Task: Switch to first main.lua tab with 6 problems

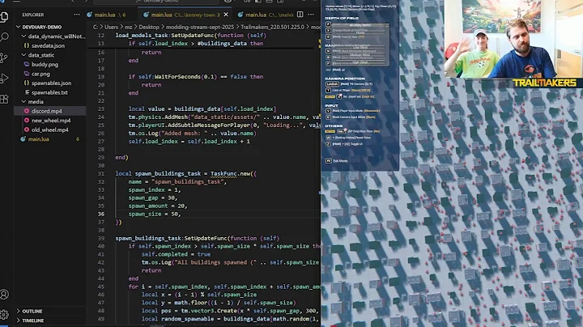Action: pos(110,15)
